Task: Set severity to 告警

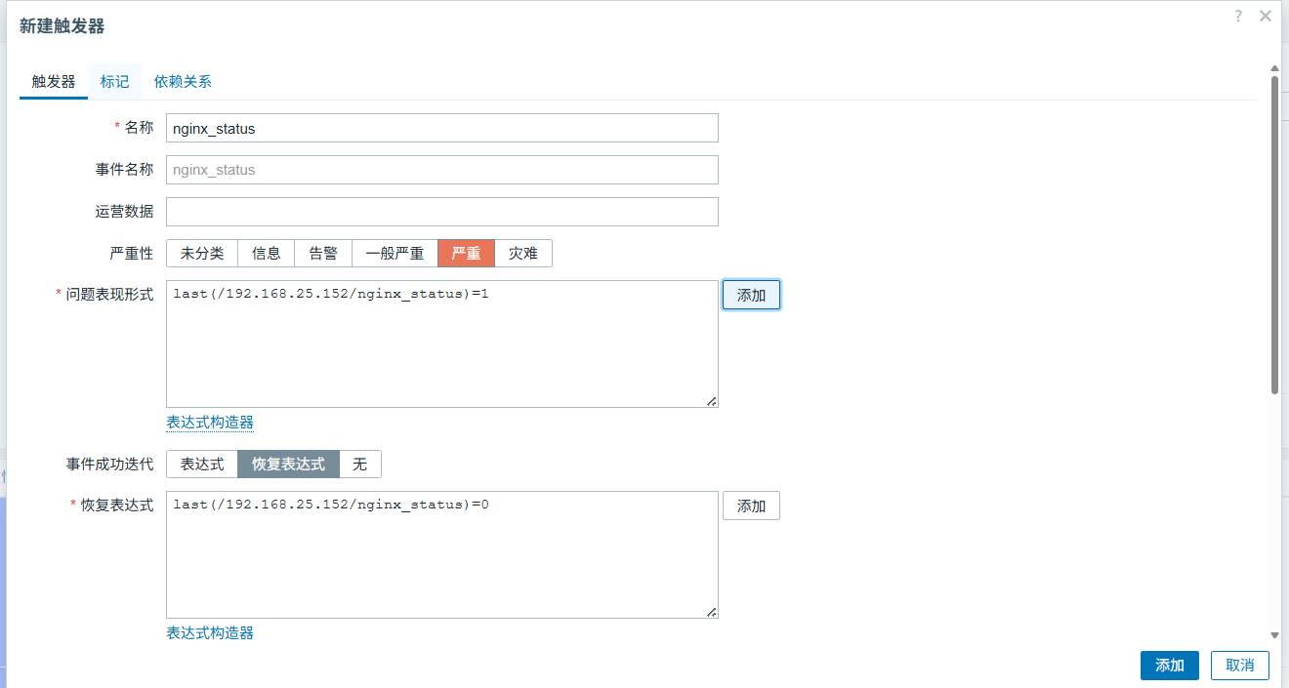Action: pos(323,254)
